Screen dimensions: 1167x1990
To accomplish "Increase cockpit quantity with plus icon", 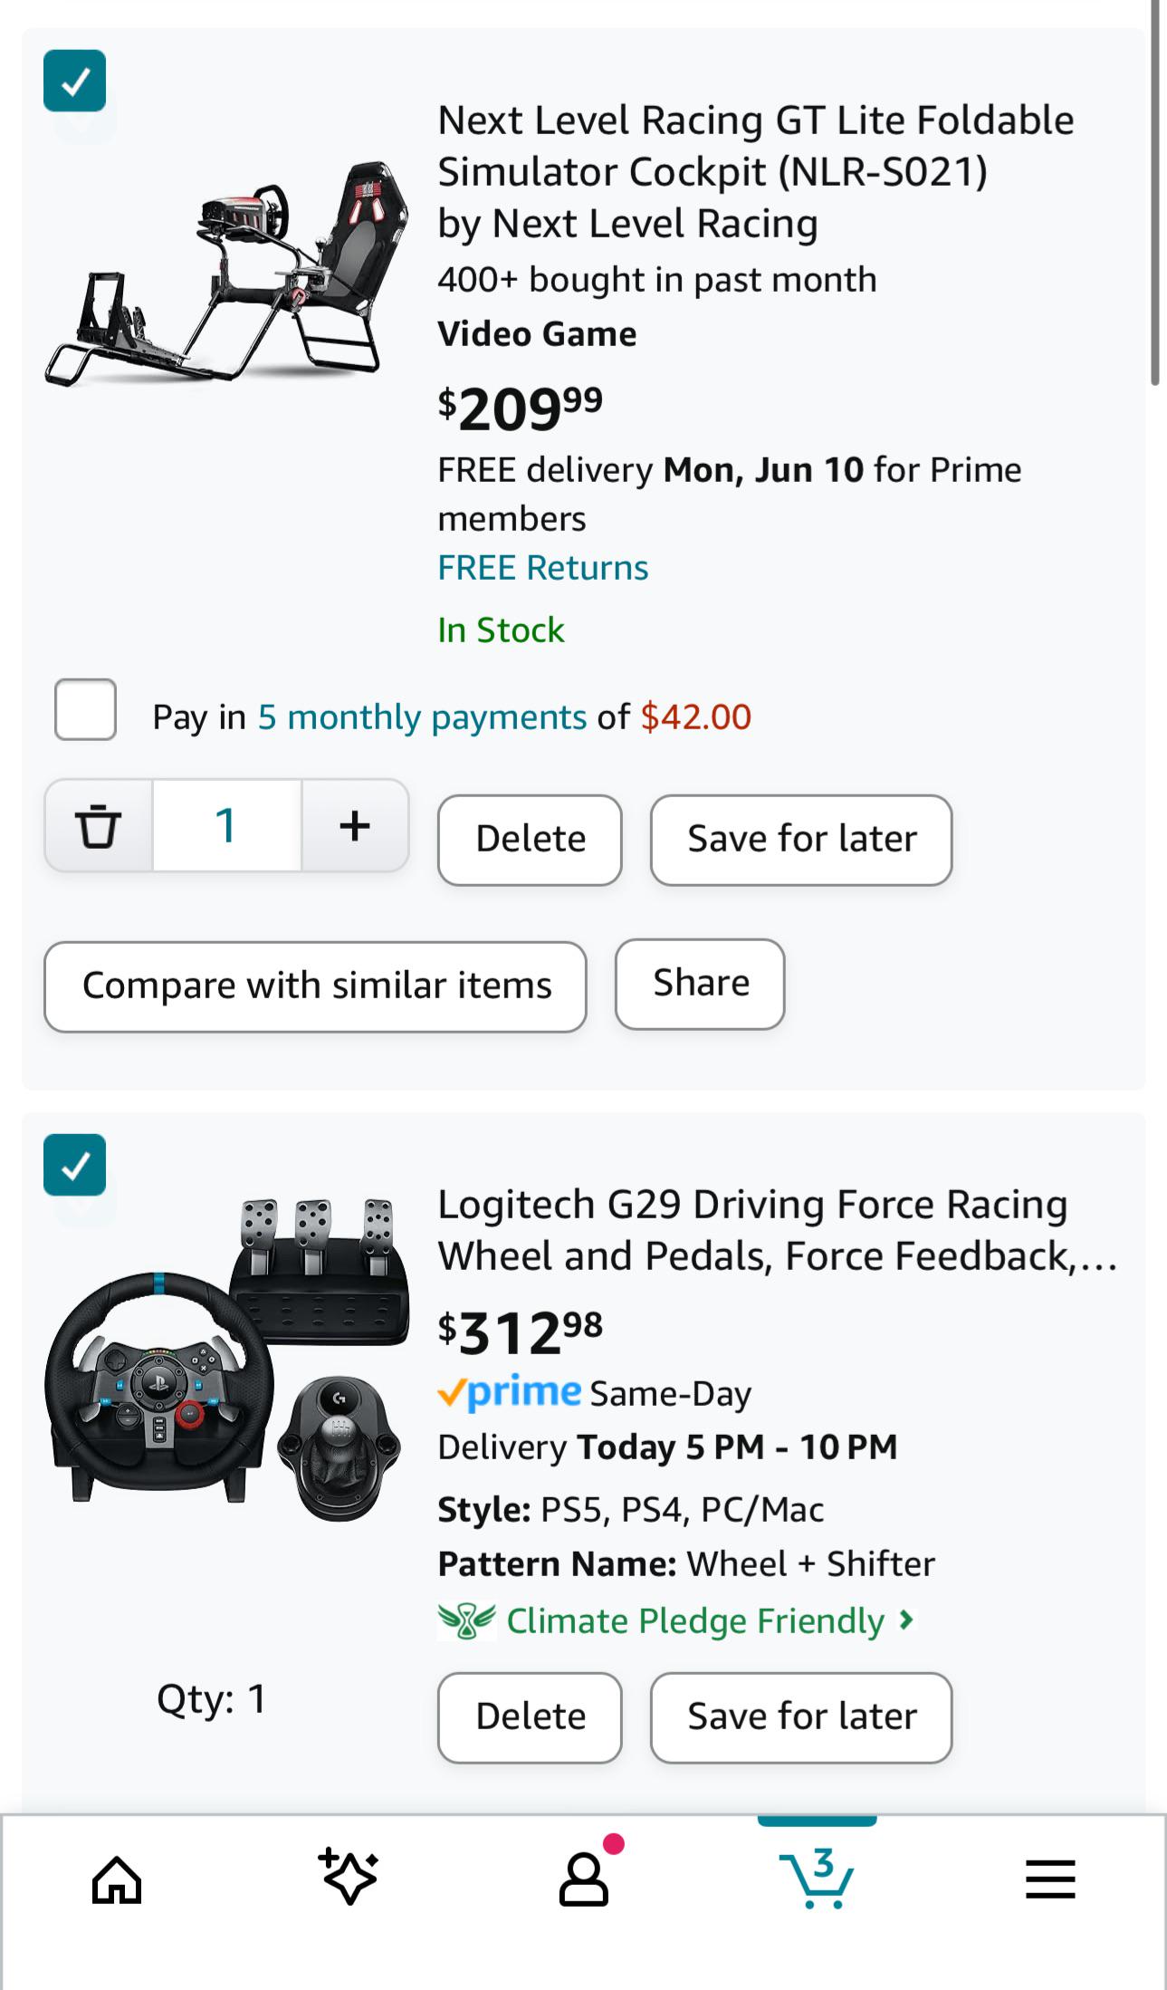I will click(x=355, y=825).
